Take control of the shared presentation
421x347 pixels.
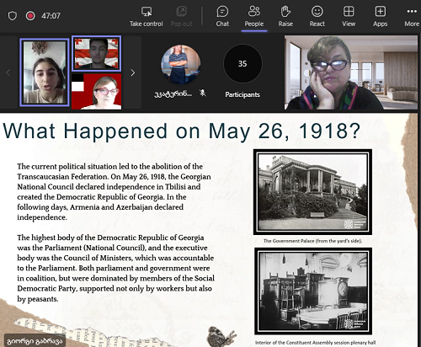(x=147, y=17)
